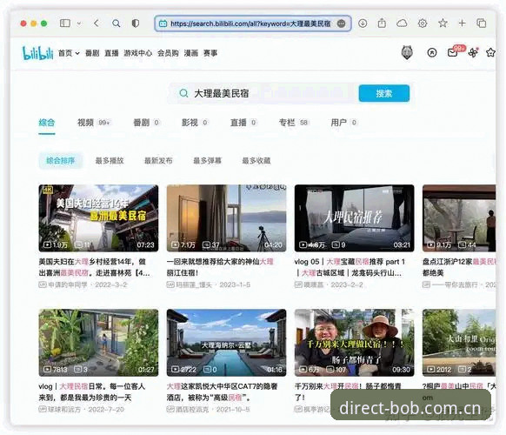Click the bilibili site icon in address bar
This screenshot has height=435, width=506.
pyautogui.click(x=163, y=23)
